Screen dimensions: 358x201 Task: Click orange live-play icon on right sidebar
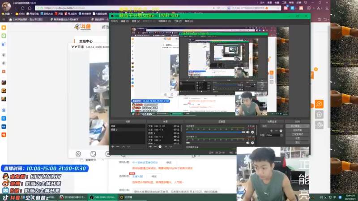tap(319, 104)
